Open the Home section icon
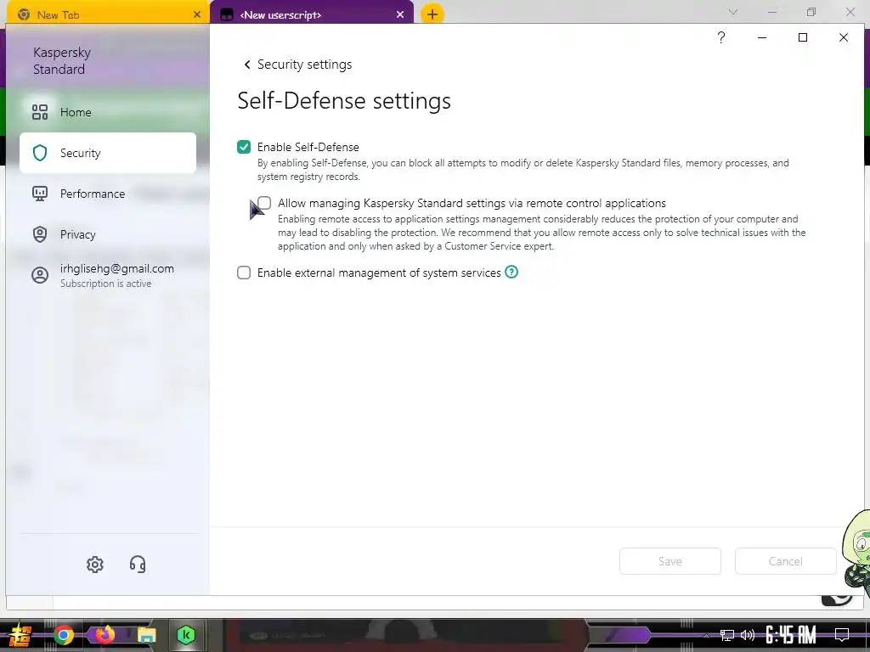The height and width of the screenshot is (652, 870). tap(40, 112)
